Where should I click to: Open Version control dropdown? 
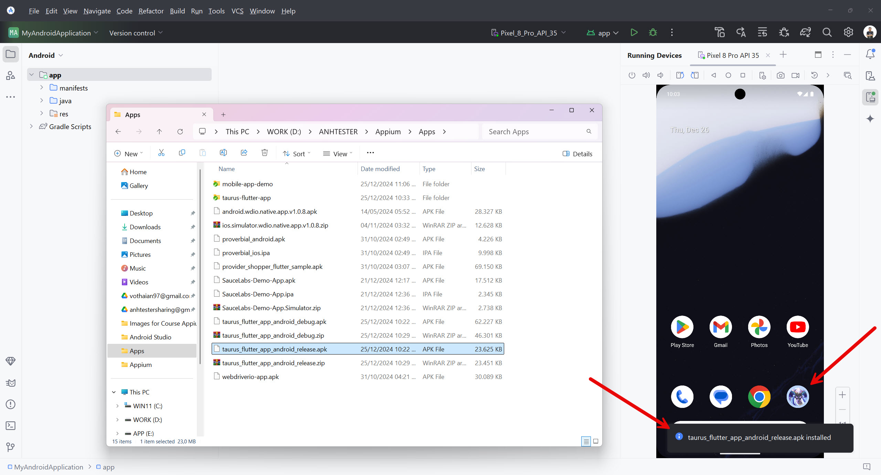[x=136, y=33]
